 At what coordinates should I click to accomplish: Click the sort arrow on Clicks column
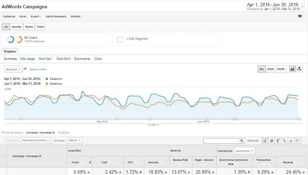tap(90, 162)
